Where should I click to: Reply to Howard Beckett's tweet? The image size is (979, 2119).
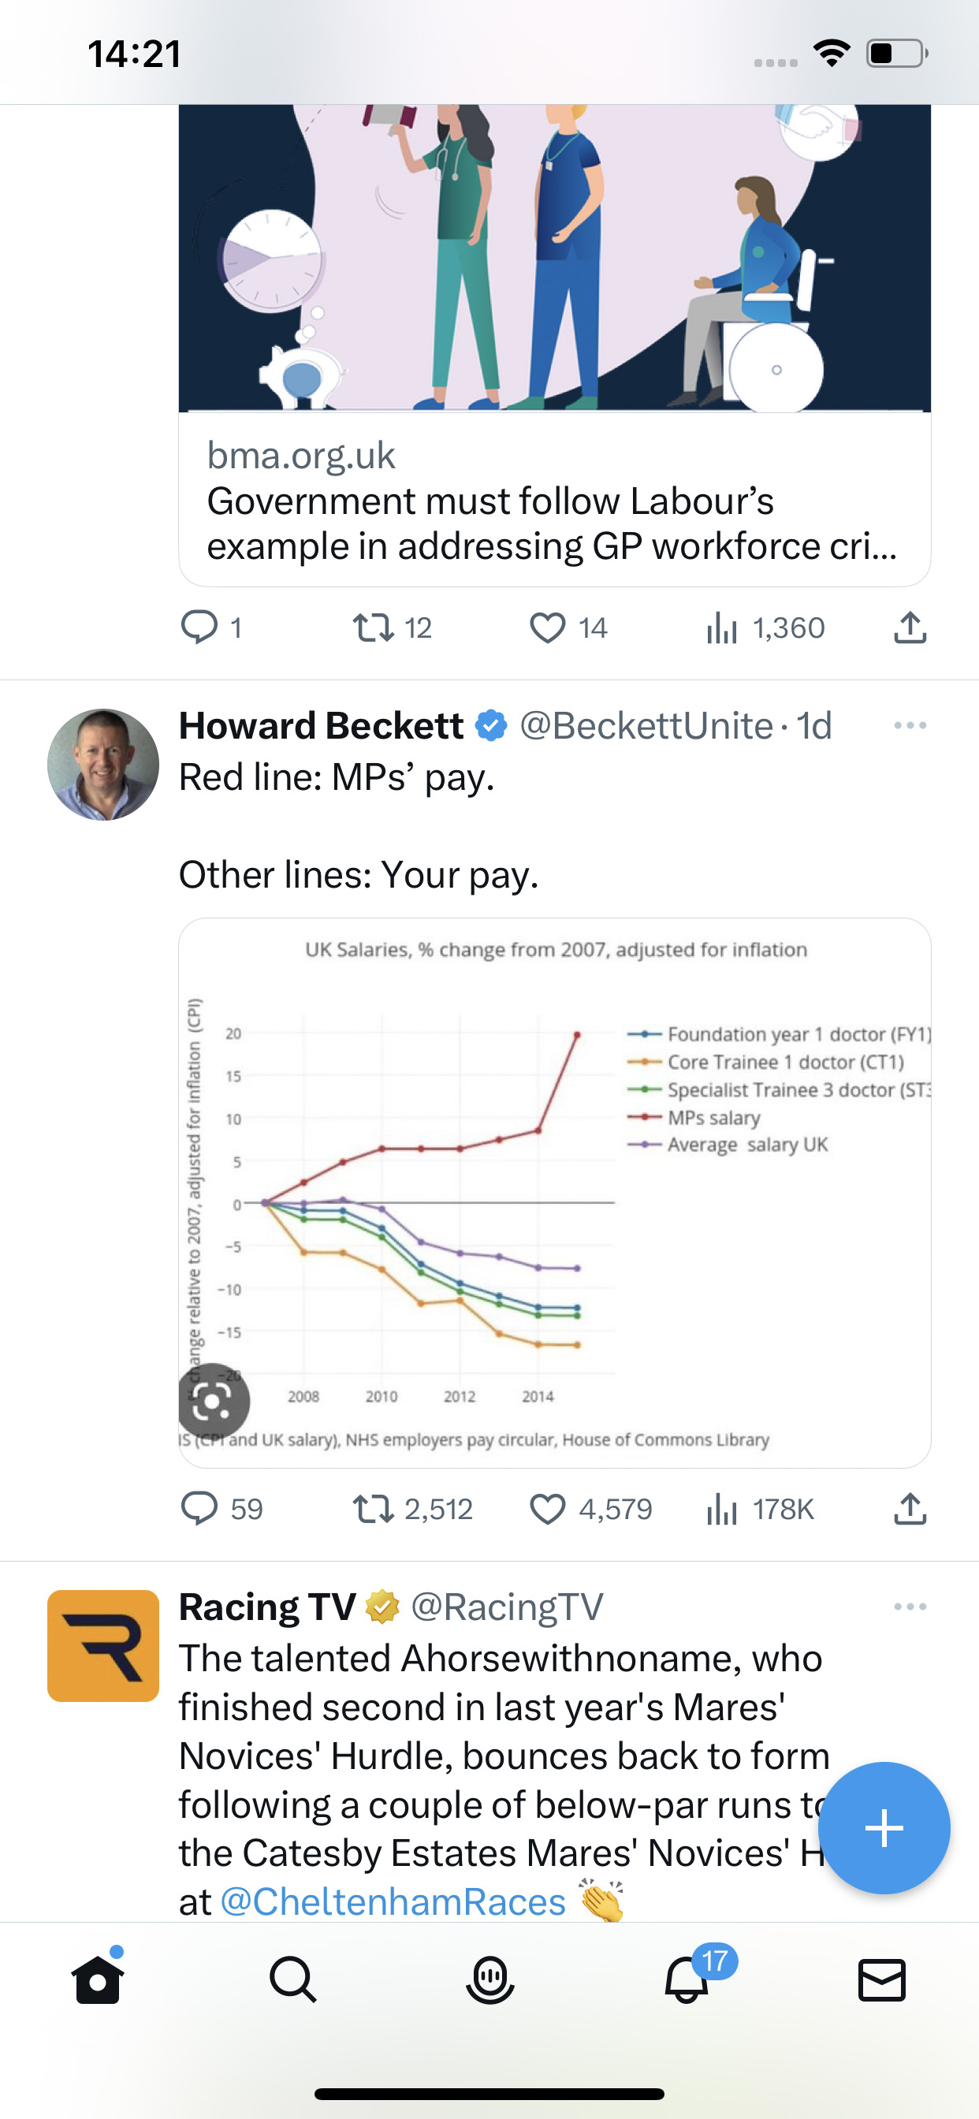(199, 1510)
